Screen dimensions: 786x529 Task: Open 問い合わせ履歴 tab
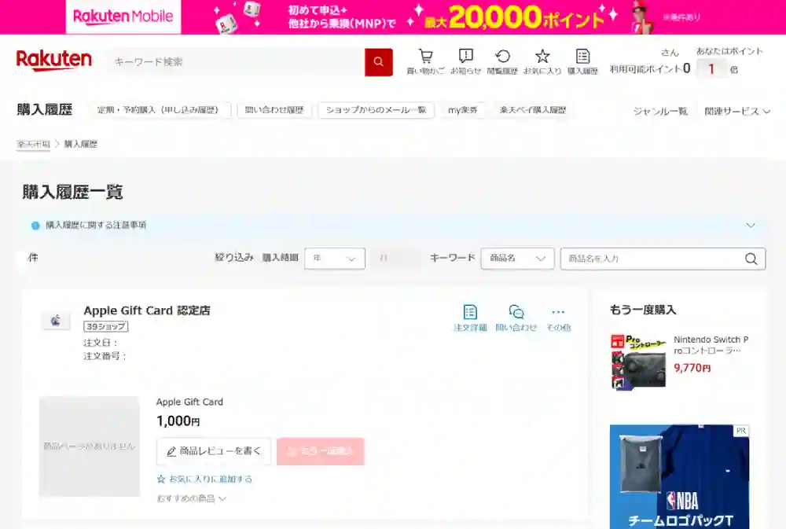274,110
